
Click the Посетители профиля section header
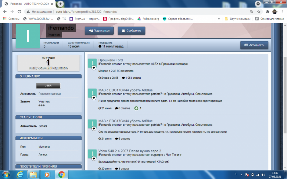(49, 166)
